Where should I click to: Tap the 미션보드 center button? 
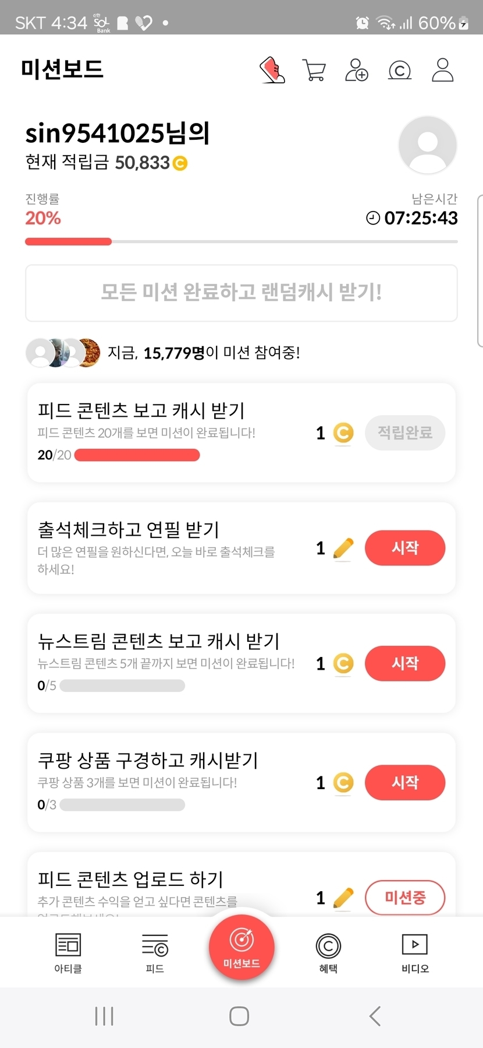coord(241,947)
